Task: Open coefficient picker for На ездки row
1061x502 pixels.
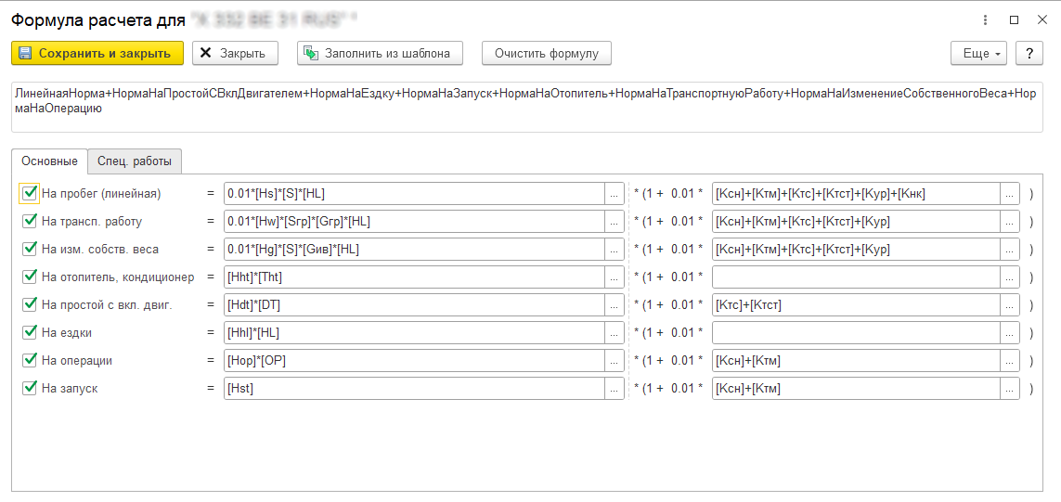Action: (1010, 333)
